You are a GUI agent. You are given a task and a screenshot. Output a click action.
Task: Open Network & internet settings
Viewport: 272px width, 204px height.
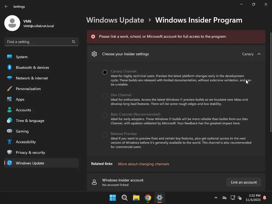41,78
